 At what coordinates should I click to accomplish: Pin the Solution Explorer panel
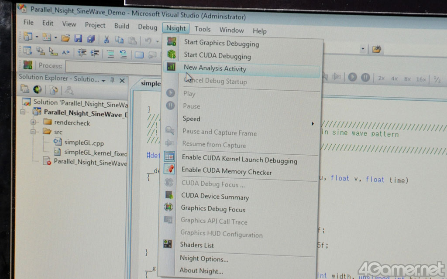(112, 80)
